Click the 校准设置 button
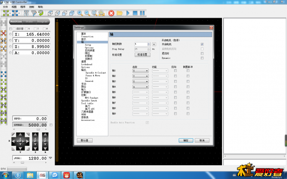 (142, 55)
